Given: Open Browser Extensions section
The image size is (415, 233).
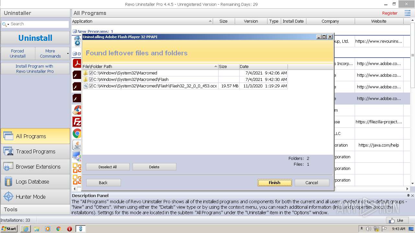Looking at the screenshot, I should [35, 167].
